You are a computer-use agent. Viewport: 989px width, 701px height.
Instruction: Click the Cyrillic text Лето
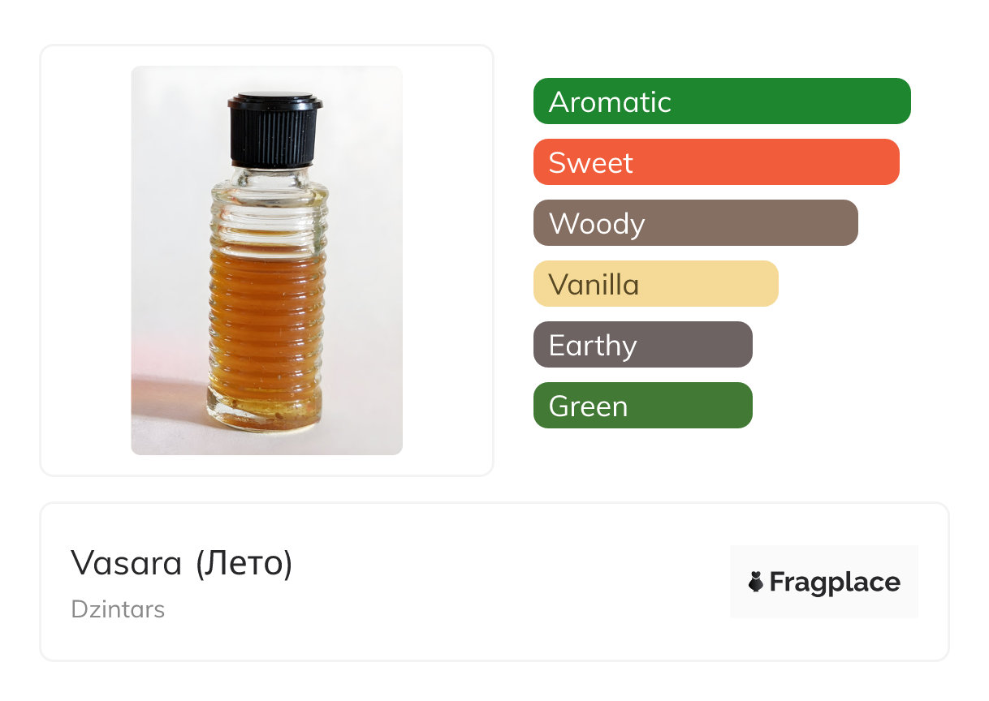(244, 563)
